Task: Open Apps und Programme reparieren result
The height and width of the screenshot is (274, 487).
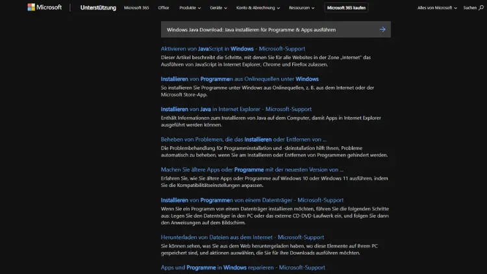Action: [x=243, y=268]
